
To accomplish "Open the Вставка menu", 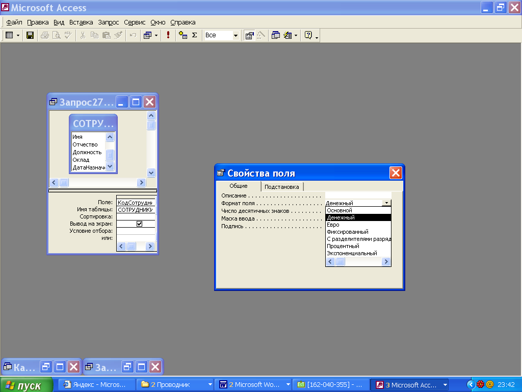I will (x=81, y=22).
